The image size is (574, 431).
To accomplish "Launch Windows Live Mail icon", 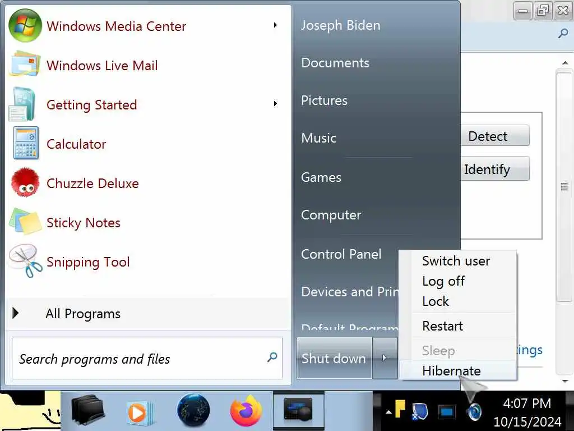I will click(25, 65).
